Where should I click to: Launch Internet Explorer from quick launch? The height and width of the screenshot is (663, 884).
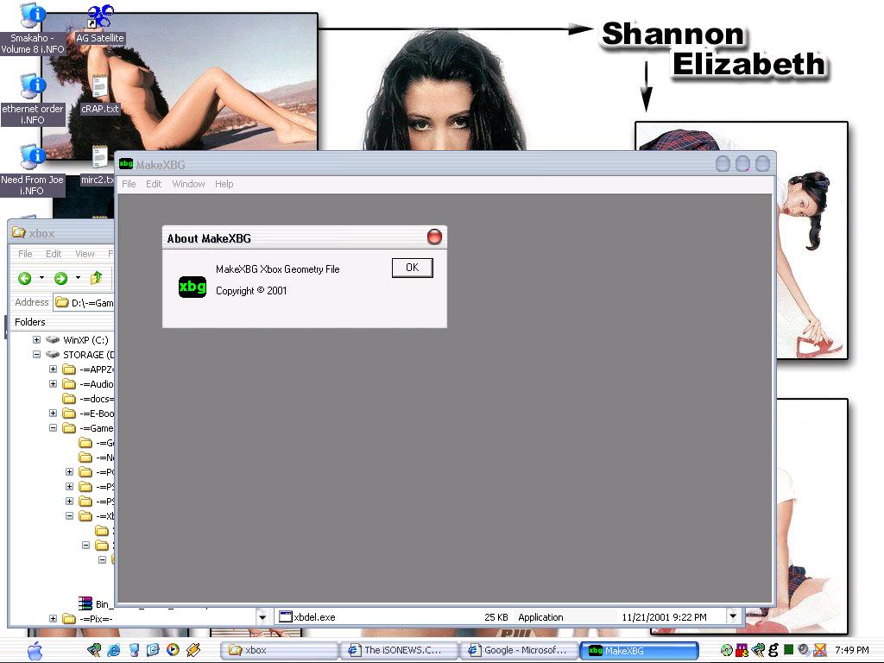(113, 650)
